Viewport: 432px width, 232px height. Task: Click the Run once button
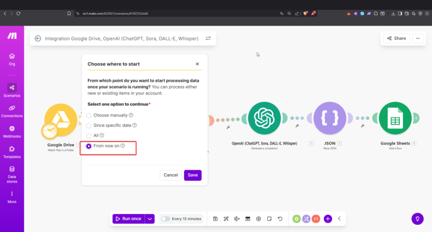click(129, 219)
